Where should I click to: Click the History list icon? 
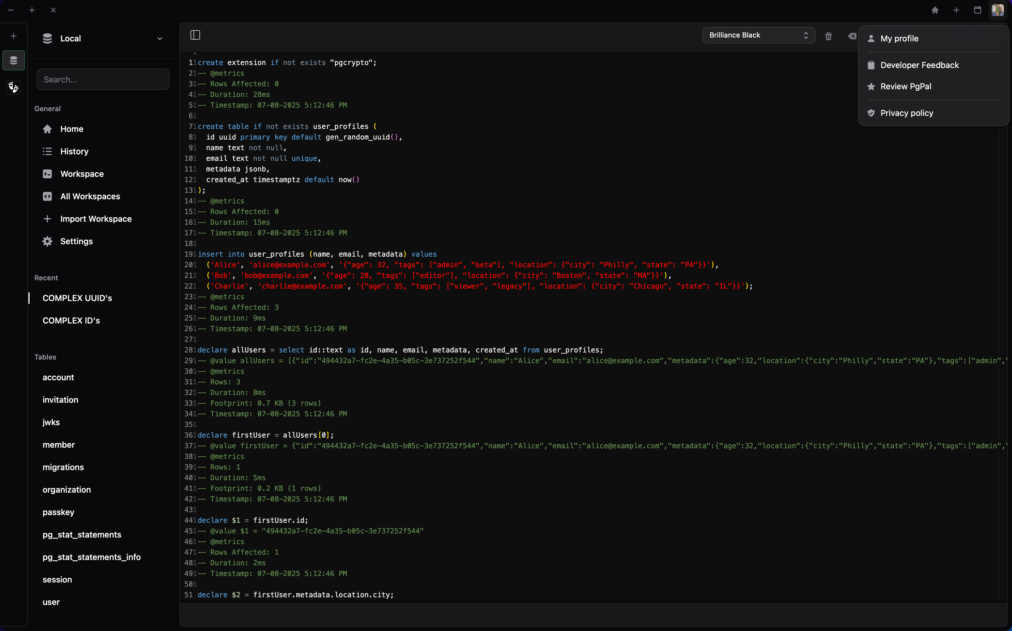point(47,151)
